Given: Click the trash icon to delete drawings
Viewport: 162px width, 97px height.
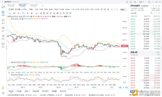Looking at the screenshot, I should coord(70,13).
